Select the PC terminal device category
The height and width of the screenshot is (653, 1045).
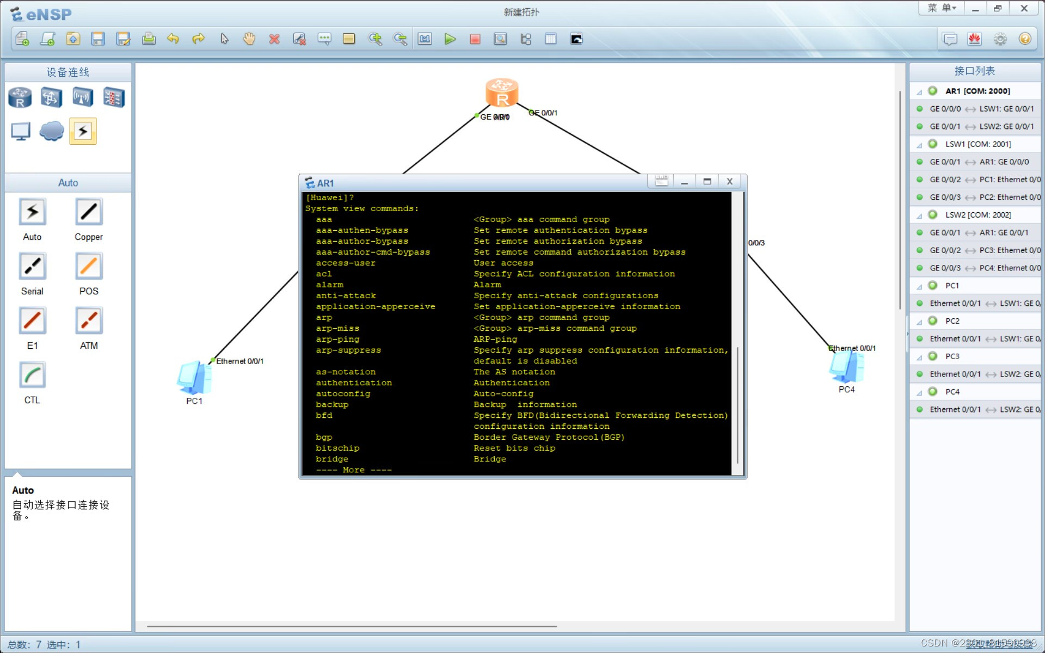click(21, 131)
